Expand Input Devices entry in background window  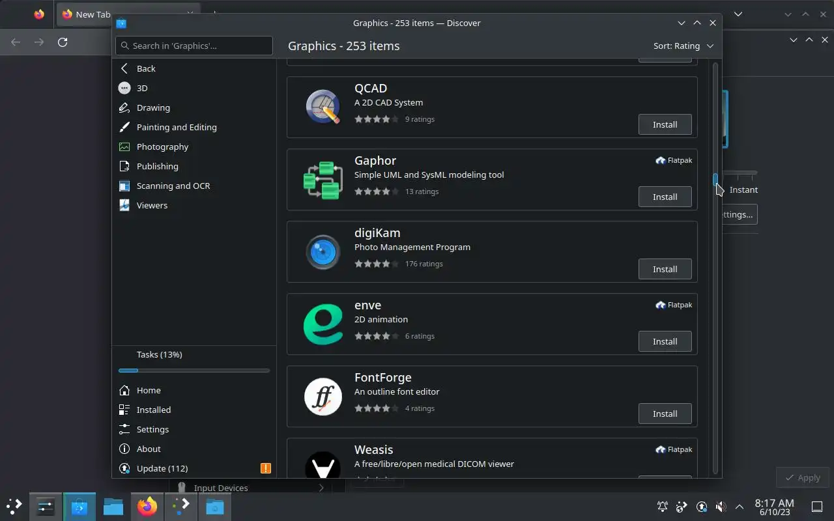pos(321,488)
